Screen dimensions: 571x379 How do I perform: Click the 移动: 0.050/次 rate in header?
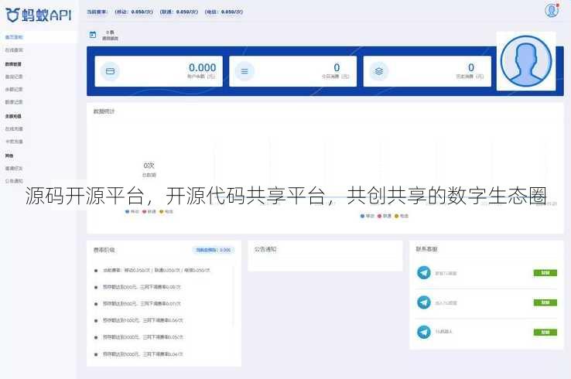134,12
